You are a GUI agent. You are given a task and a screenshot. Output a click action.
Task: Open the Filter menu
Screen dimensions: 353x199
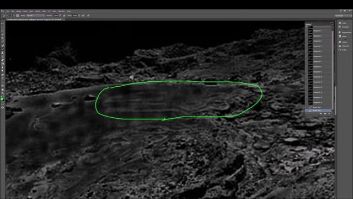click(44, 11)
